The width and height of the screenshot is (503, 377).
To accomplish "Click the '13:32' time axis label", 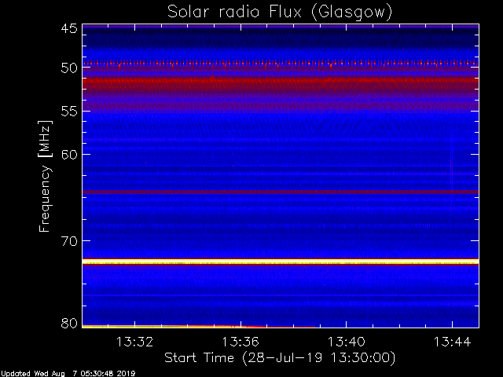I will (x=134, y=342).
